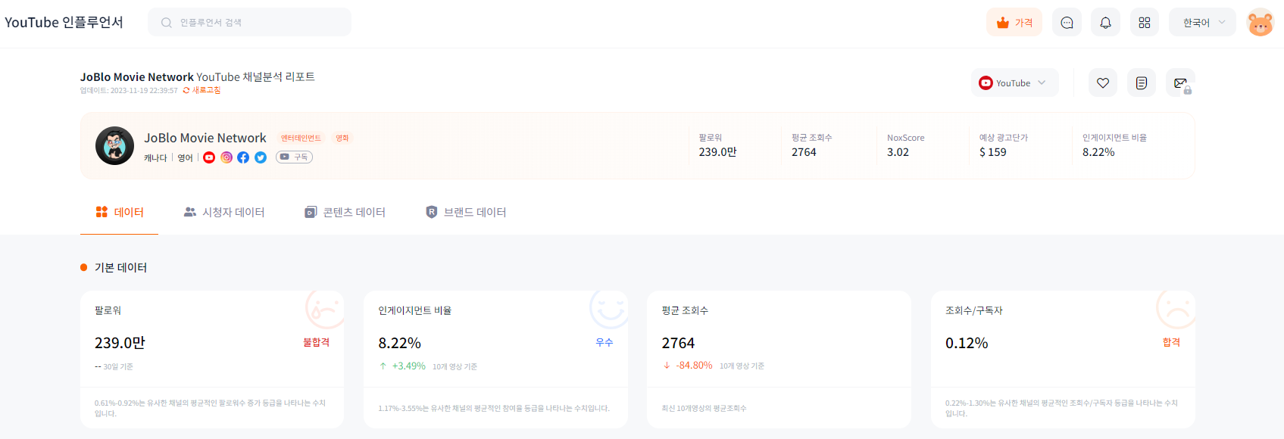1284x439 pixels.
Task: Click the NoxScore 3.02 value
Action: coord(898,152)
